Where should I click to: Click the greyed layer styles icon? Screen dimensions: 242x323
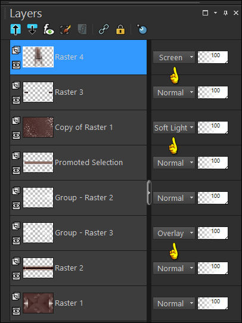(82, 29)
